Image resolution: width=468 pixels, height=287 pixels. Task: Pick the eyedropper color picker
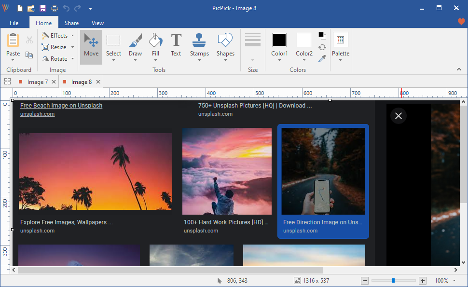322,59
